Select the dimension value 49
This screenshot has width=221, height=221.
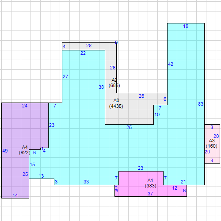[5, 151]
